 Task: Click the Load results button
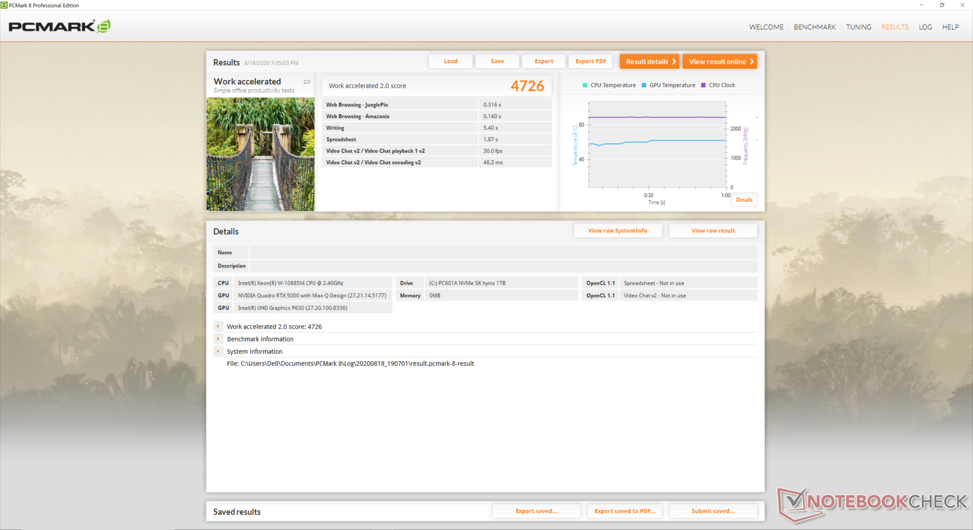click(x=451, y=61)
